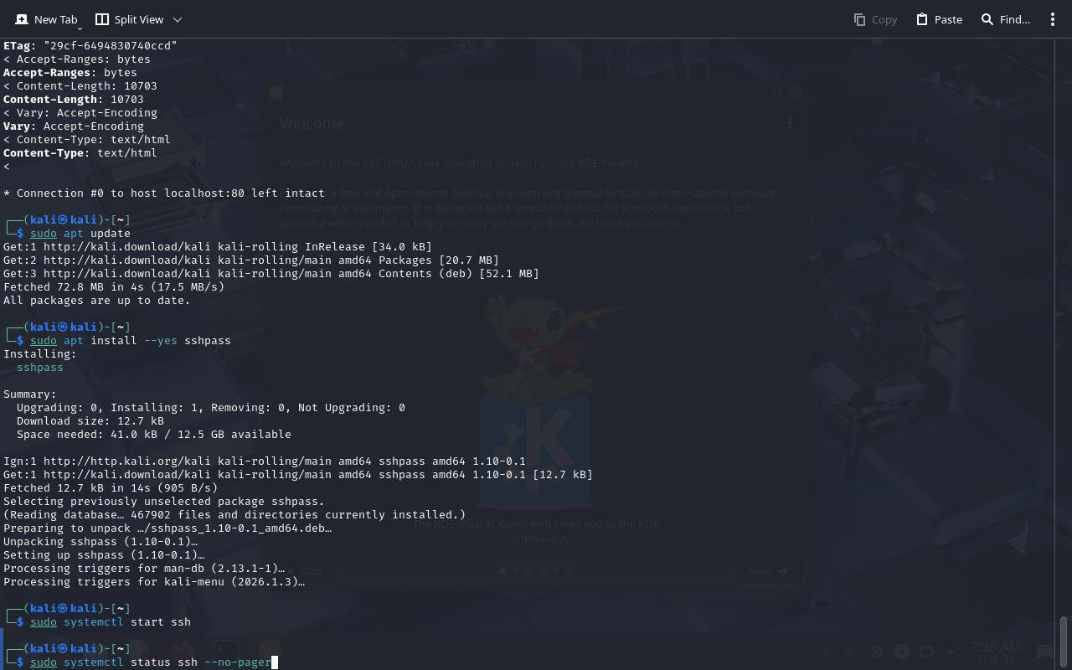
Task: Click the Copy toolbar icon
Action: pyautogui.click(x=860, y=19)
